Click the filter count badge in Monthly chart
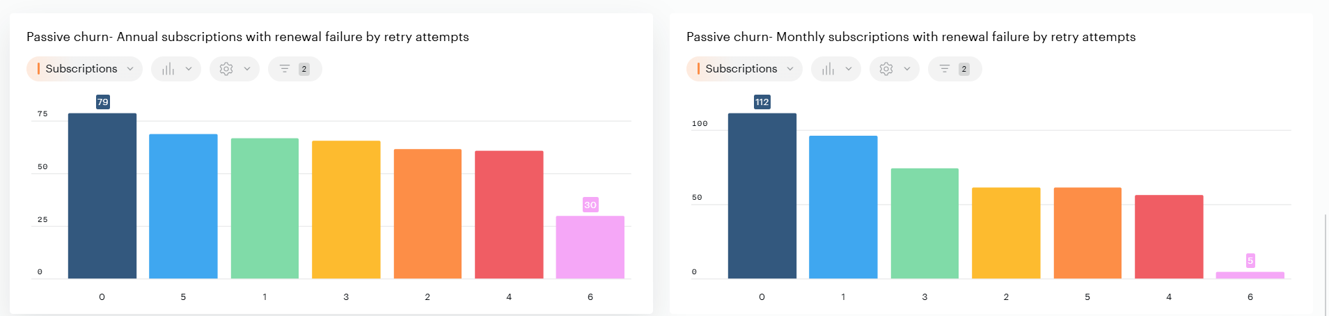Screen dimensions: 1329x316 964,69
